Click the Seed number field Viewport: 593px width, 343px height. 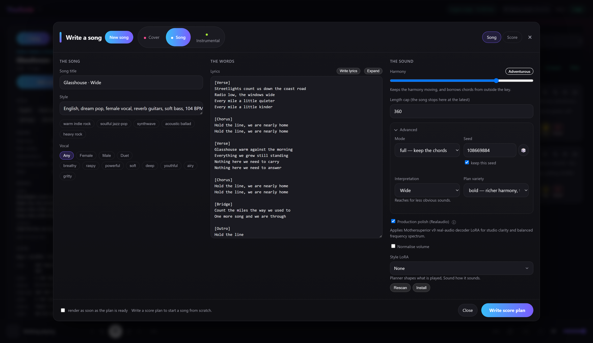pos(490,150)
